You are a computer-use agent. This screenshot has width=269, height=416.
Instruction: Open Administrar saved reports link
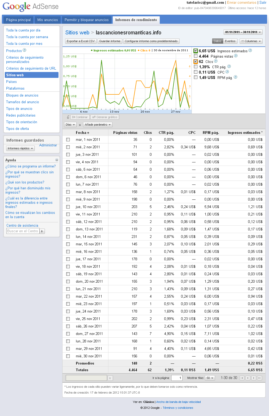48,145
